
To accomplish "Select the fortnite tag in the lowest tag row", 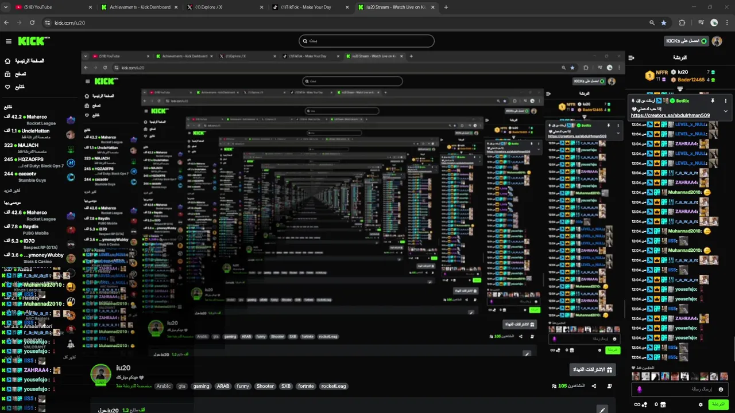I will click(x=305, y=386).
